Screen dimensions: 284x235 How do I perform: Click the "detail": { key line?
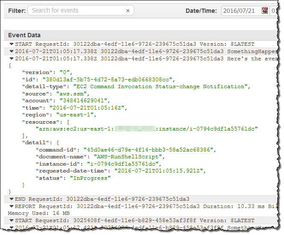(41, 143)
